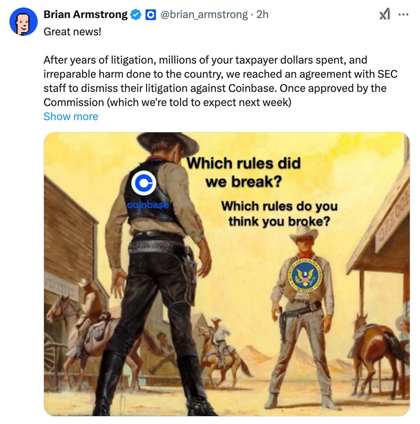
Task: Click the Brian Armstrong display name
Action: (86, 15)
